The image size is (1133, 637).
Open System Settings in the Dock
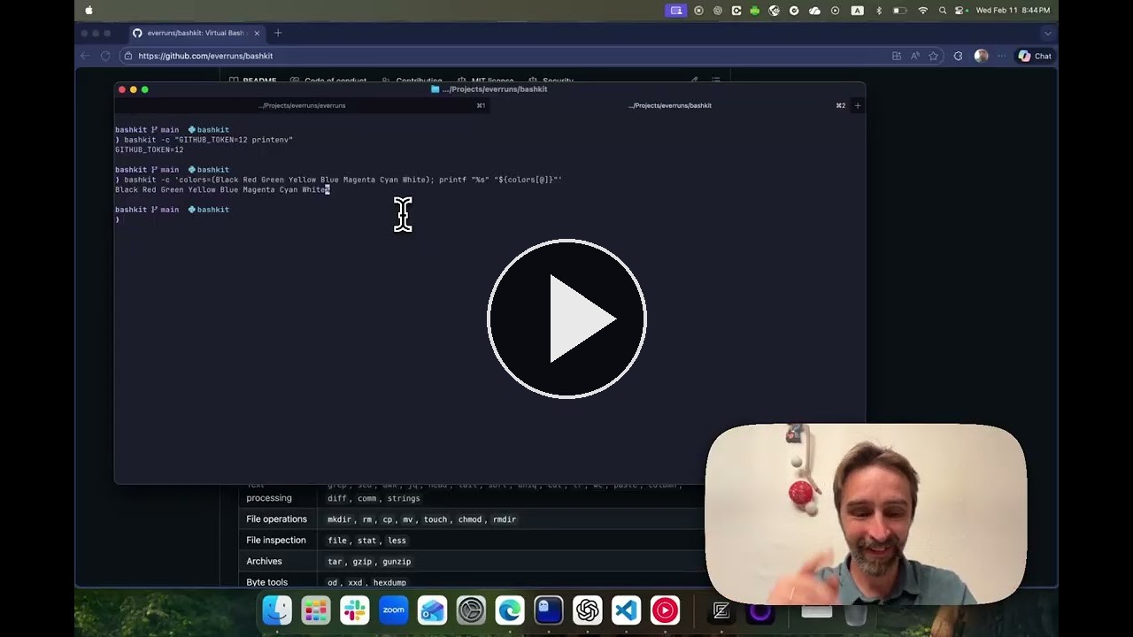pyautogui.click(x=471, y=610)
